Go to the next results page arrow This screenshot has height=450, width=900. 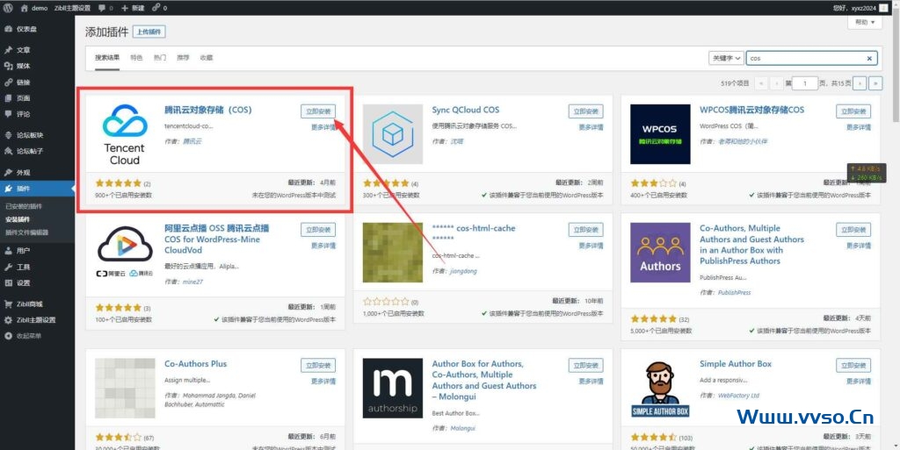pos(860,83)
